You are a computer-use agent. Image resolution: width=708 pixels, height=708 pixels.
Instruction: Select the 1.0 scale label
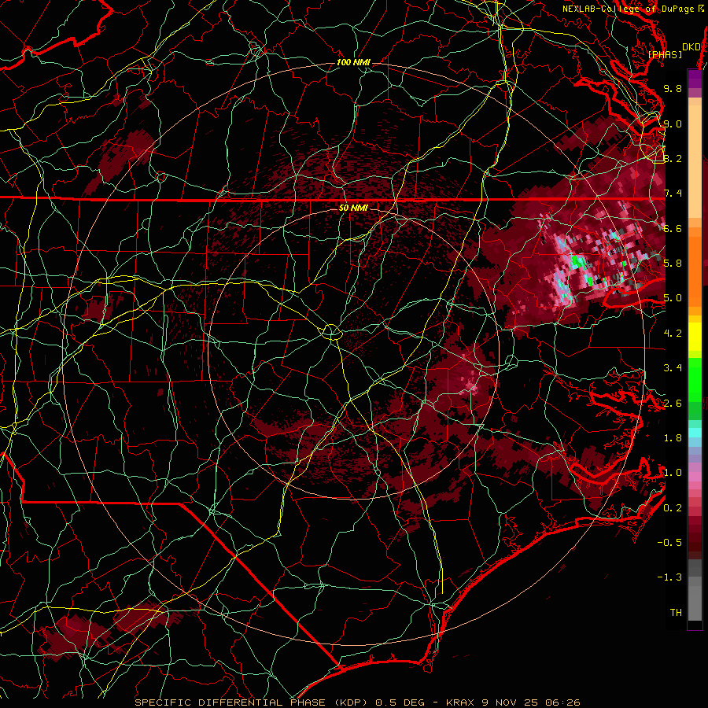tap(673, 473)
